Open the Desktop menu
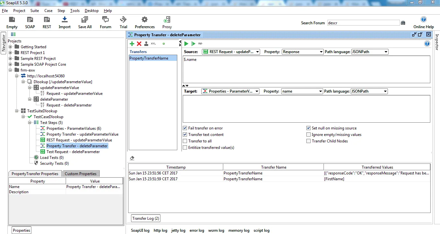Image resolution: width=440 pixels, height=234 pixels. click(x=92, y=11)
